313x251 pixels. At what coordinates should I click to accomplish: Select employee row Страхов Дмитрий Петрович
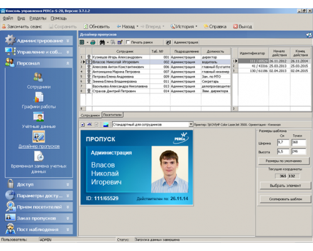coord(155,91)
